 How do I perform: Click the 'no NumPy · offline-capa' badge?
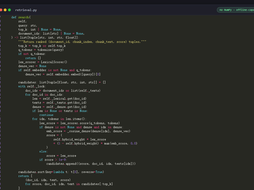coord(236,10)
